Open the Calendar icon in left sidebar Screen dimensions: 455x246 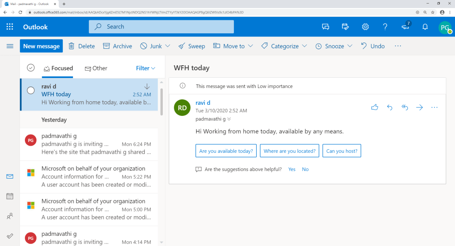10,196
